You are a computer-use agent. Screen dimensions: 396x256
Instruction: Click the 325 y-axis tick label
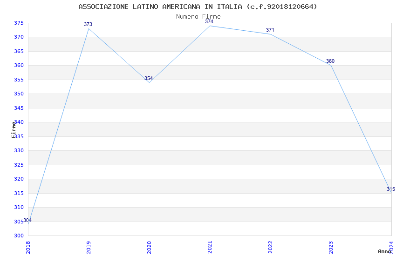coord(19,165)
